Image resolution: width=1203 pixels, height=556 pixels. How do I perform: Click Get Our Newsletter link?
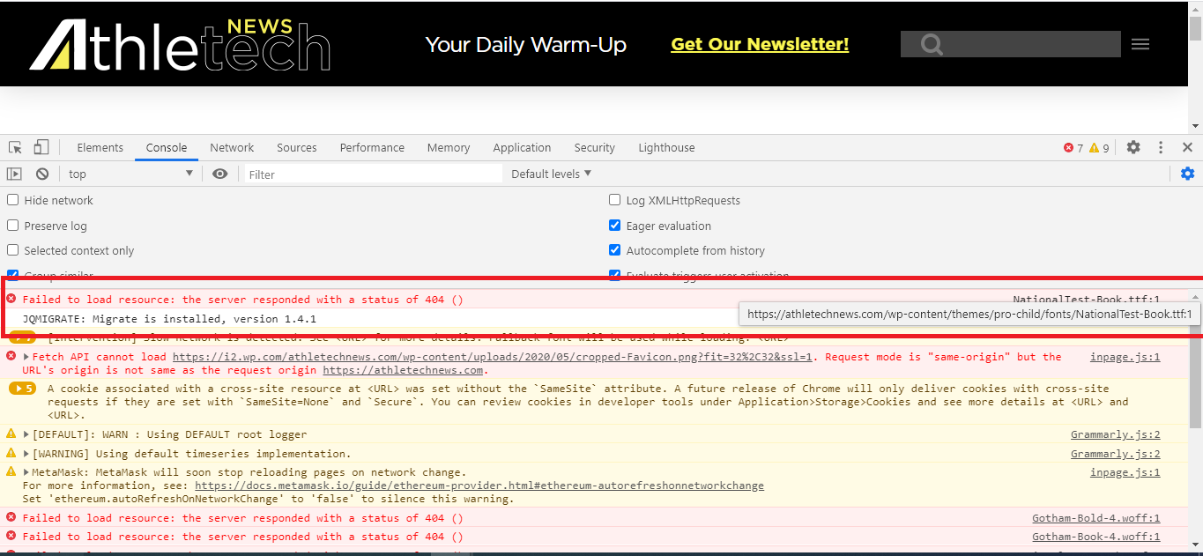[x=760, y=44]
